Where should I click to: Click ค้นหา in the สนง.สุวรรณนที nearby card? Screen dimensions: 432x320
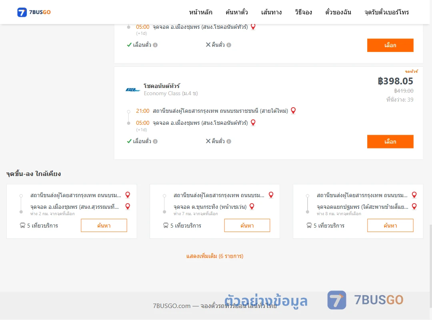(104, 226)
